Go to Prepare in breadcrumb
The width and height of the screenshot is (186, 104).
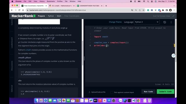click(41, 16)
